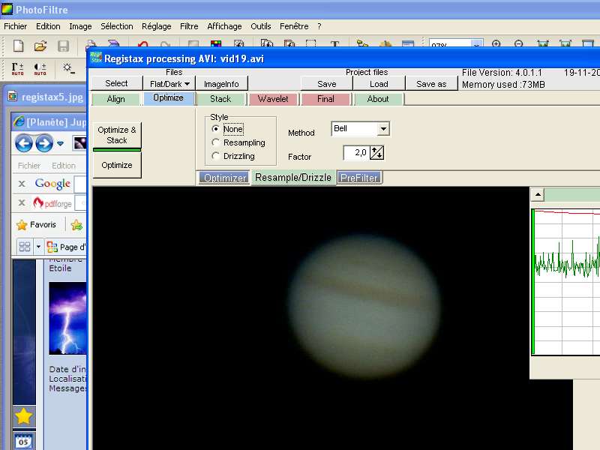Click PhotoFiltre Auto contrast icon

(40, 69)
